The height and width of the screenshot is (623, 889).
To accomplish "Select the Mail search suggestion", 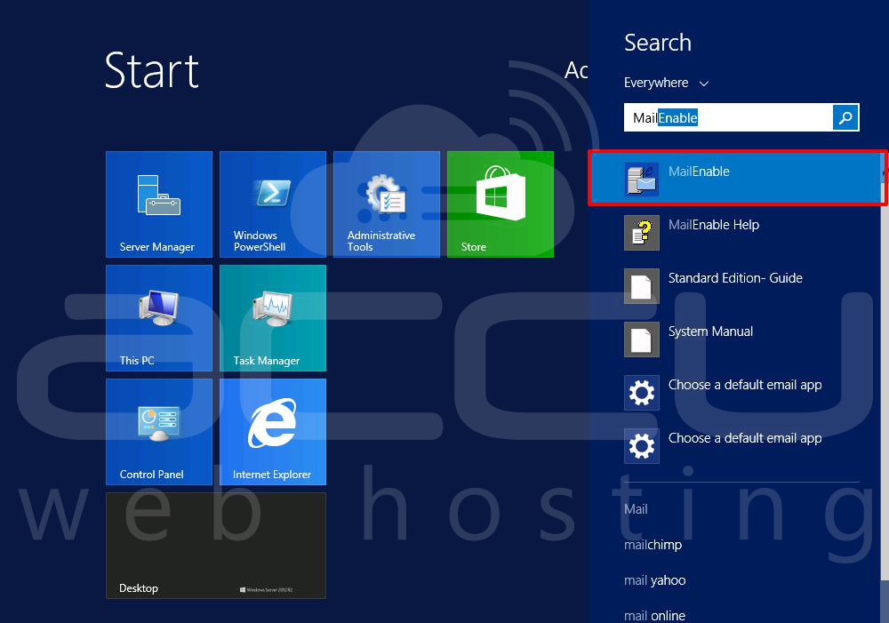I will point(636,509).
